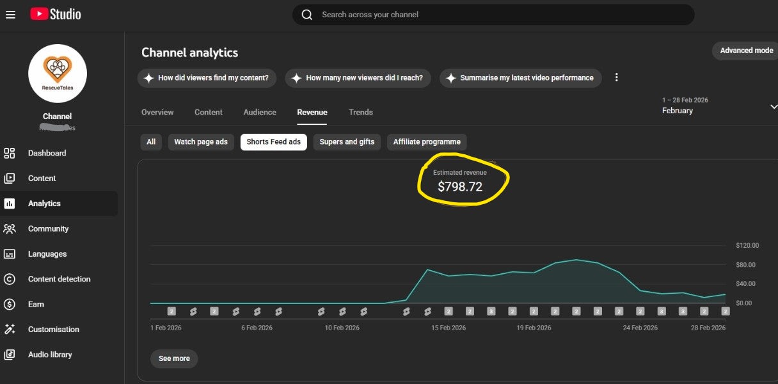Click the Advanced mode button
Screen dimensions: 778x384
[x=746, y=51]
